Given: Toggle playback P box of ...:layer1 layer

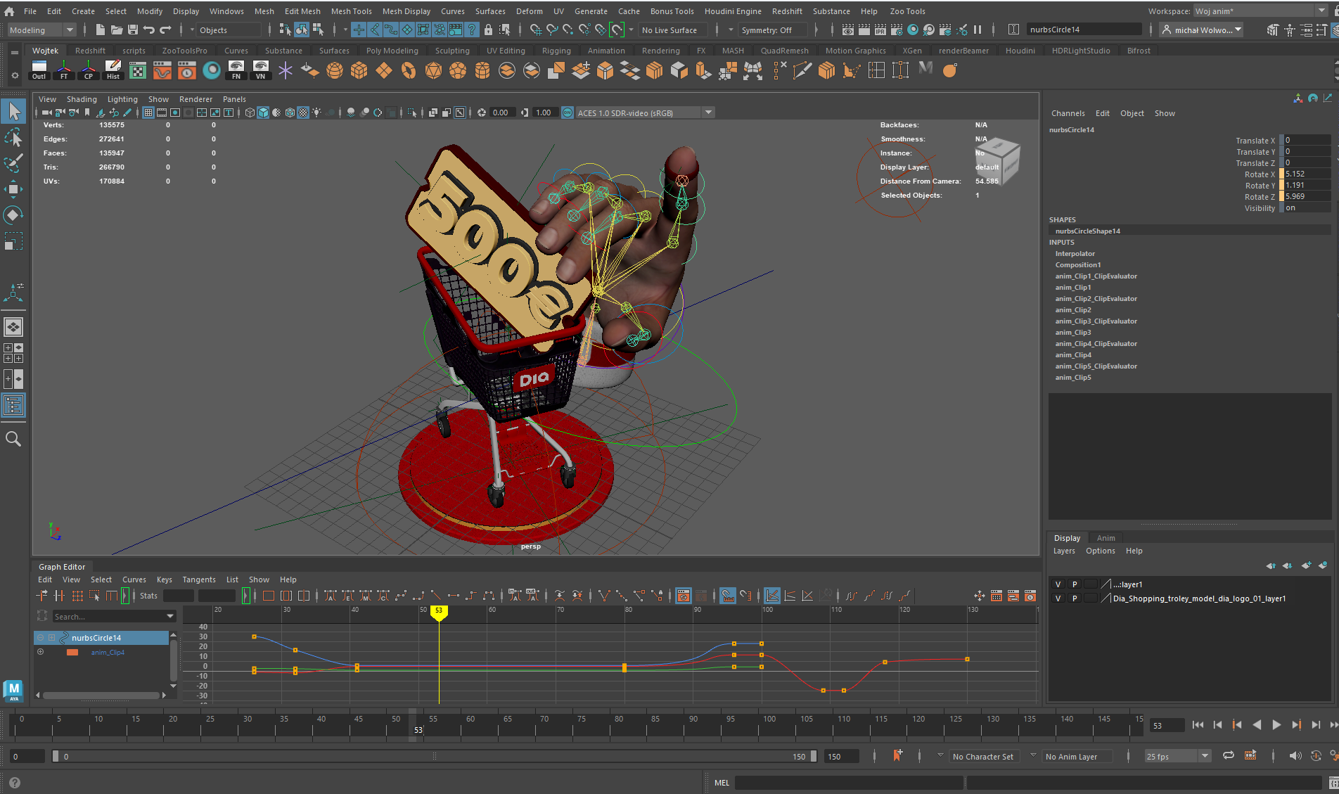Looking at the screenshot, I should (x=1074, y=584).
